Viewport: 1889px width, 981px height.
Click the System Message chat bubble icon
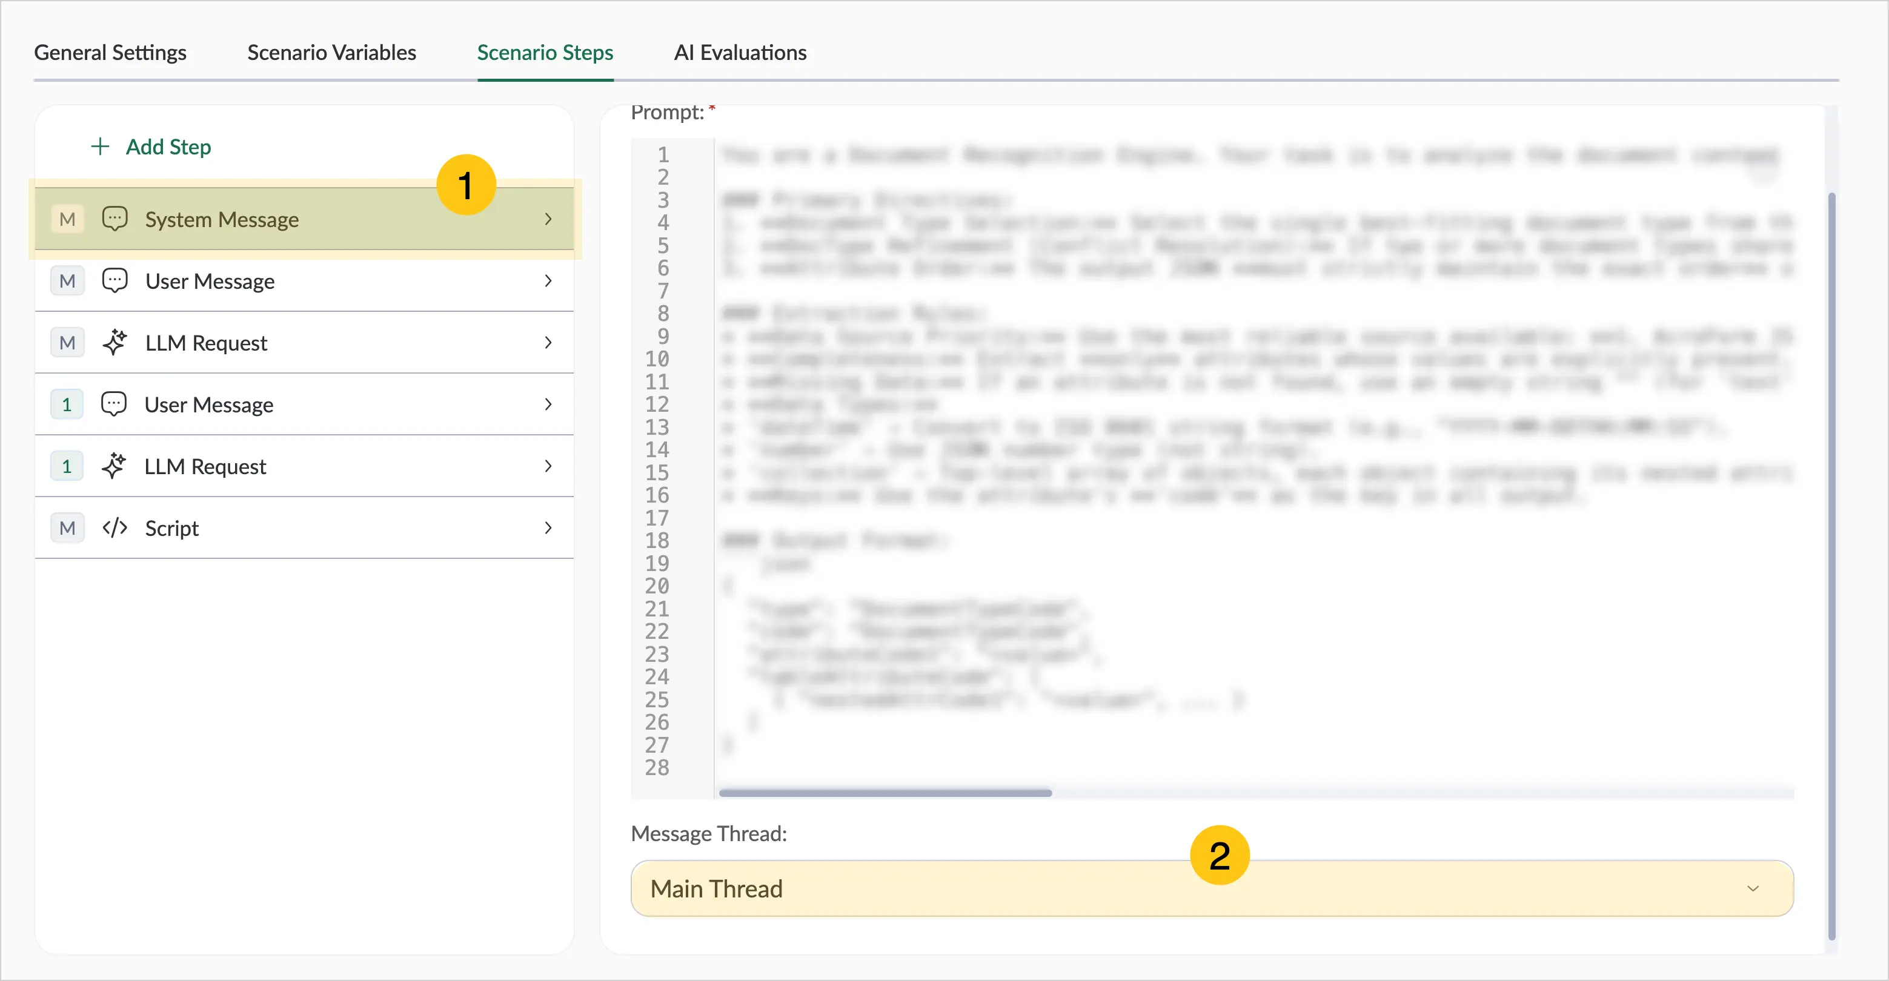click(115, 219)
